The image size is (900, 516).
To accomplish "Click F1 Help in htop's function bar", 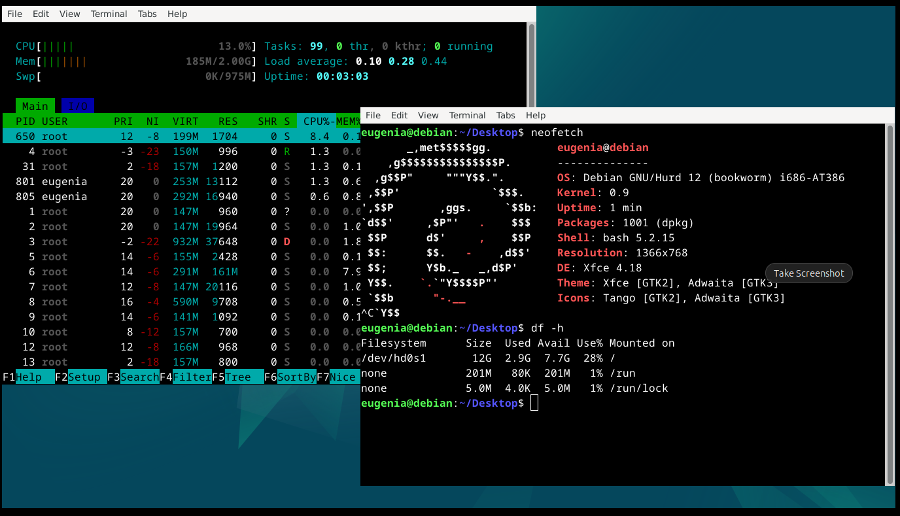I will (29, 377).
